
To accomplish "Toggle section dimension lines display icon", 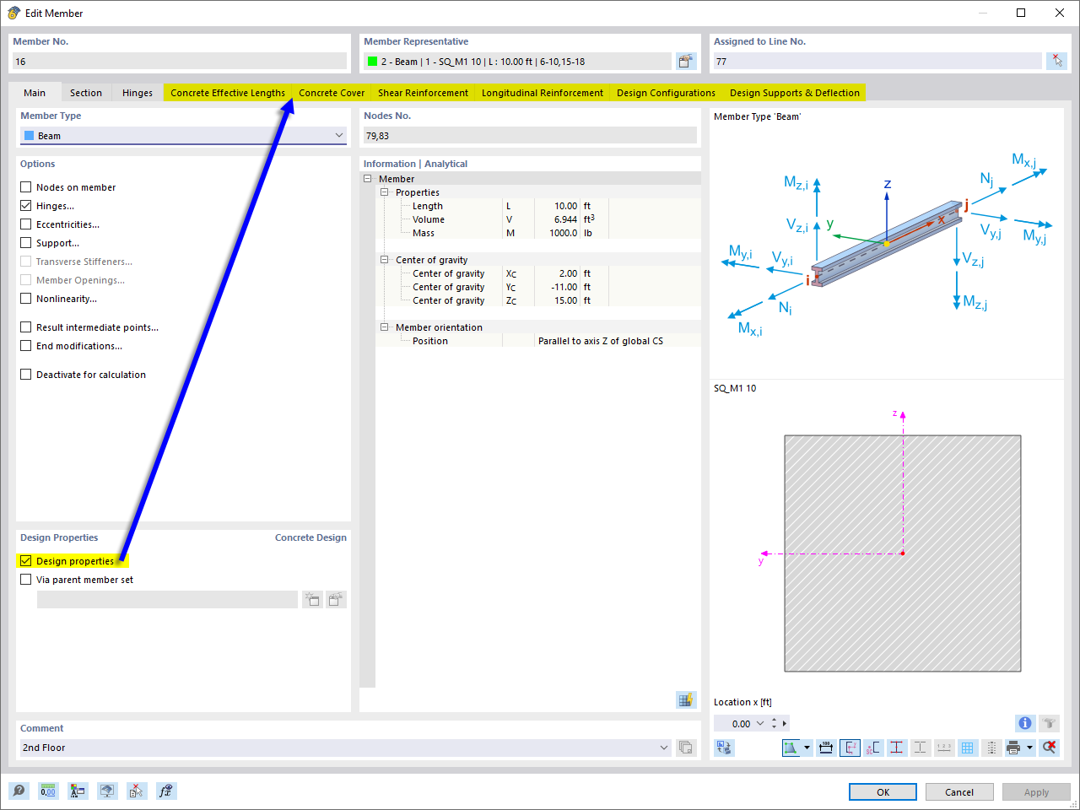I will [x=825, y=748].
